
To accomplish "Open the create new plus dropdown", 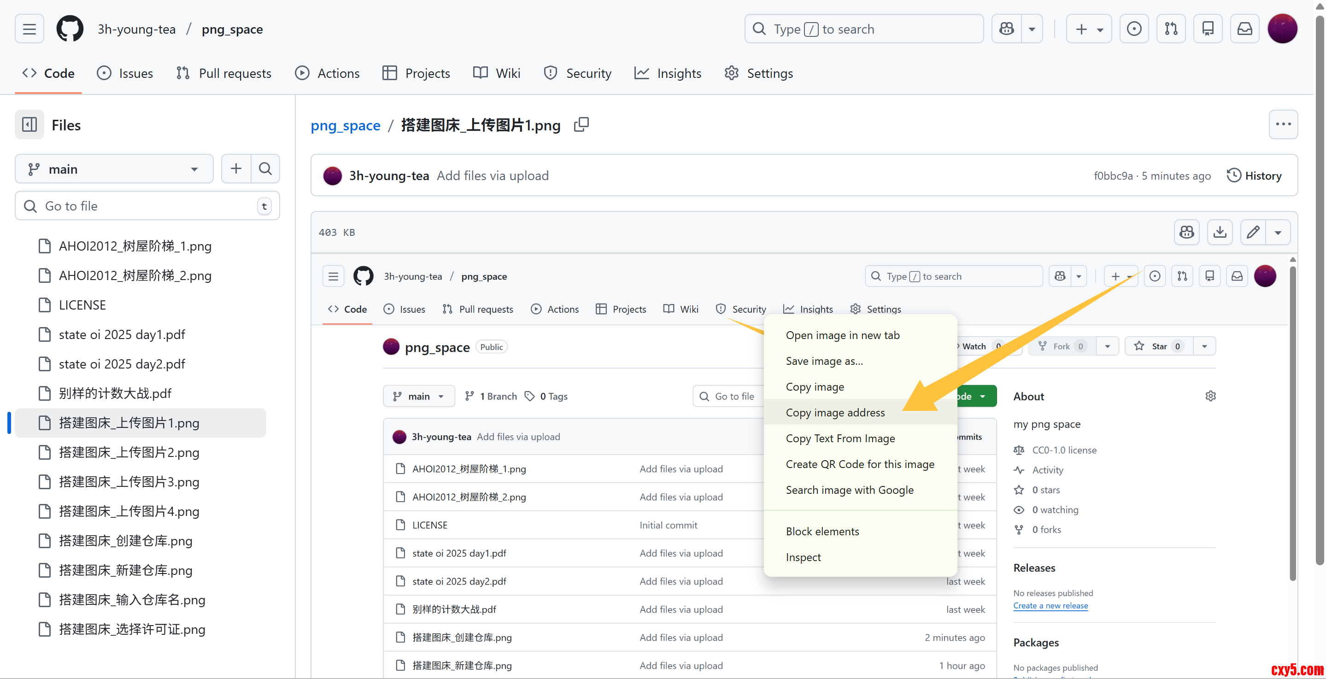I will 1088,29.
